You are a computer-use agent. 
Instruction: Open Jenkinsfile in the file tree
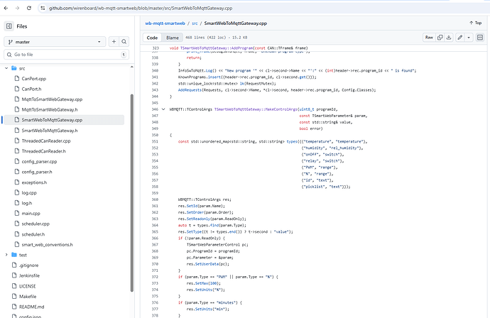pyautogui.click(x=29, y=275)
